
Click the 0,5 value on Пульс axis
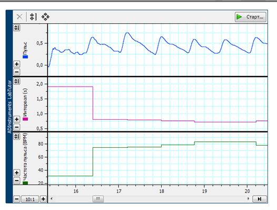[39, 43]
